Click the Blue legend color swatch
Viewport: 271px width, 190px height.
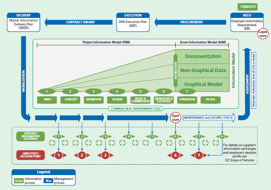click(x=48, y=181)
